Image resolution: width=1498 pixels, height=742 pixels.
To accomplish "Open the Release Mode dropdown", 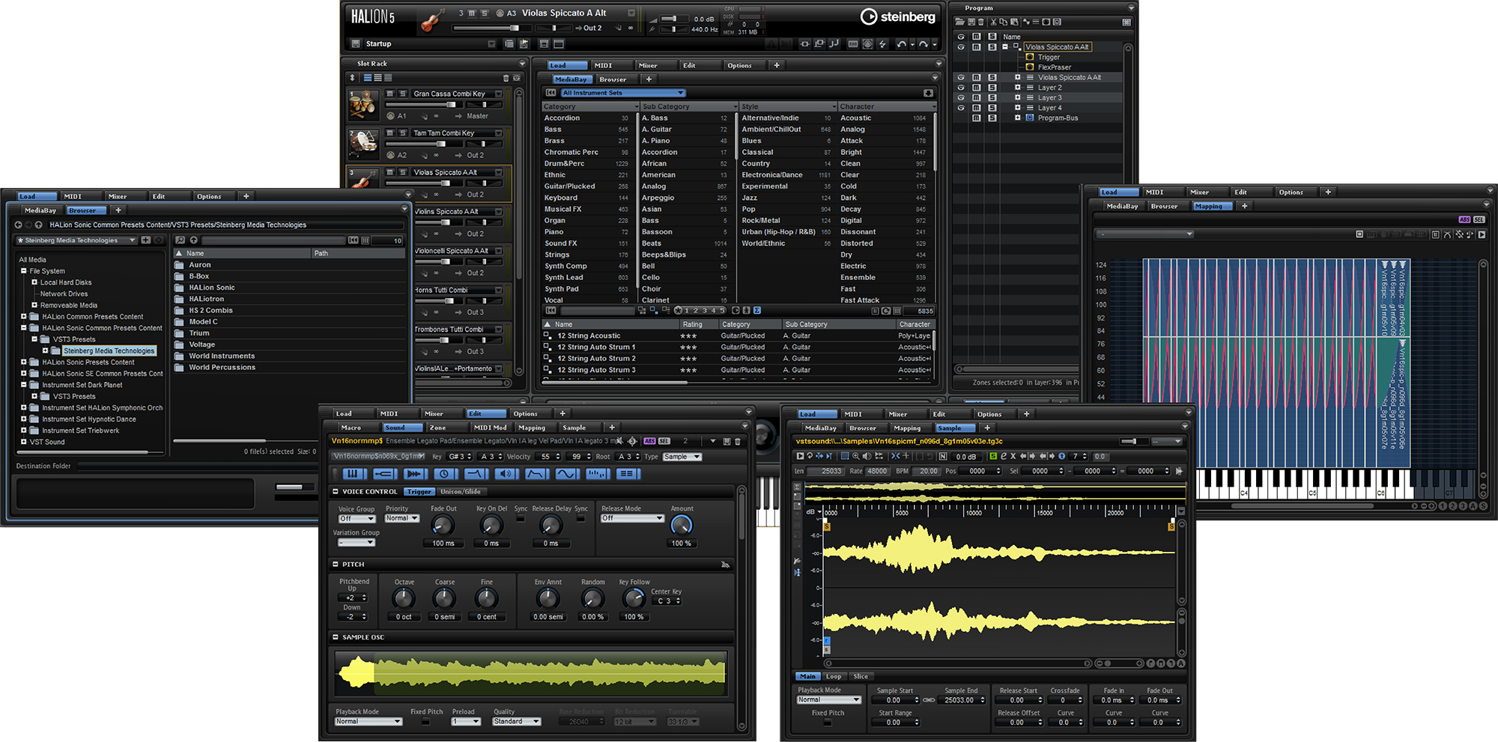I will (632, 518).
